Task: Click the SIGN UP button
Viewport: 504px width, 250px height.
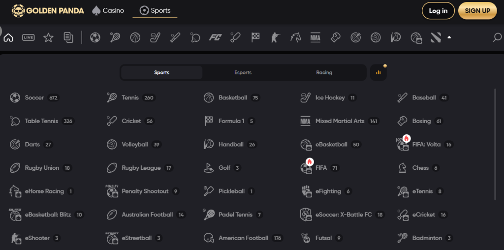Action: pos(477,11)
